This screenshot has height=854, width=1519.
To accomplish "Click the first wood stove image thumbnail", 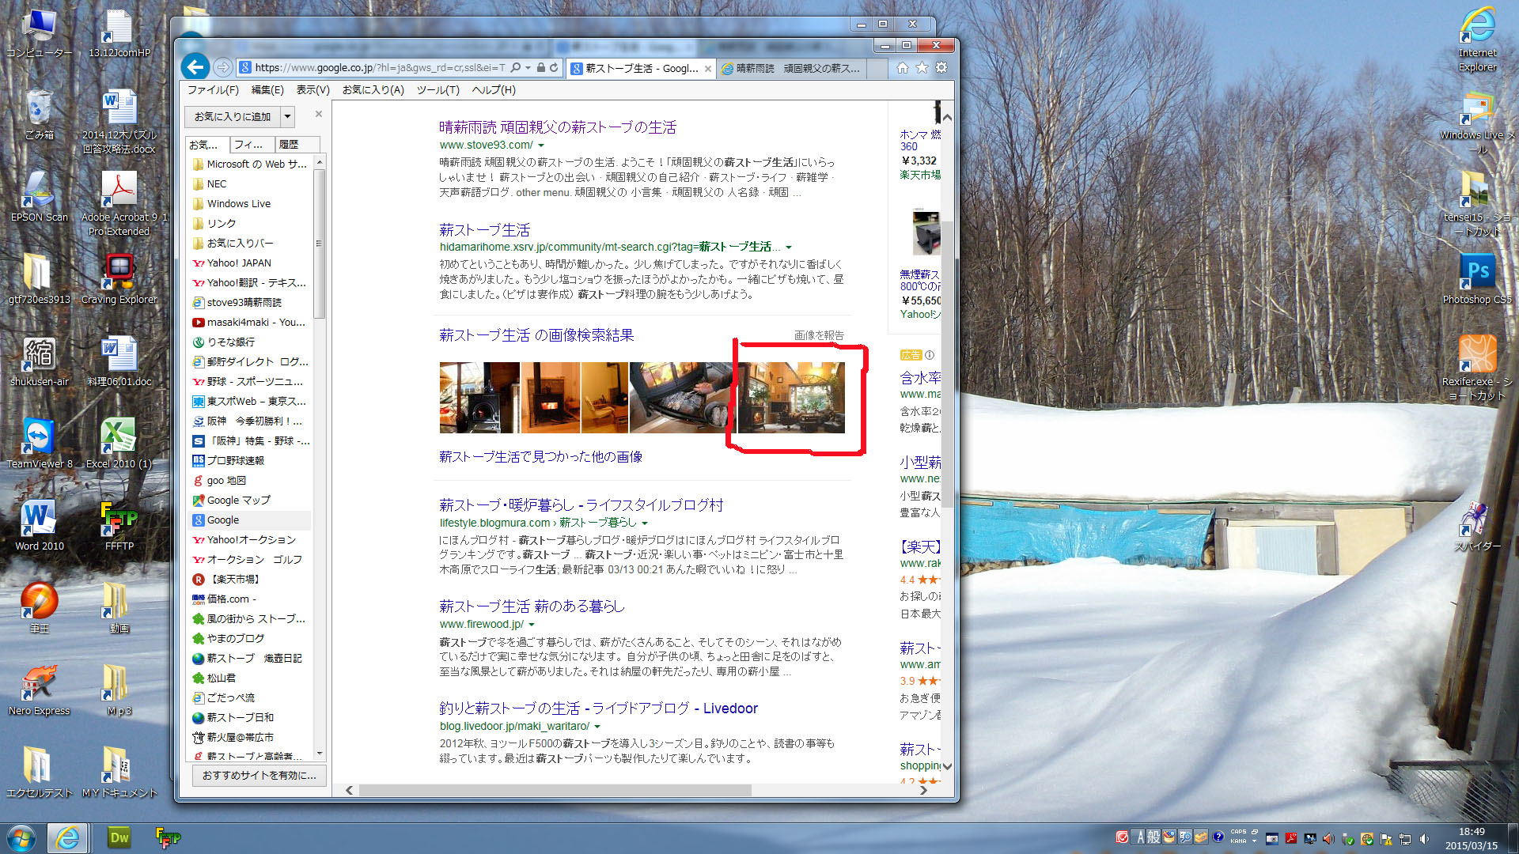I will (479, 398).
